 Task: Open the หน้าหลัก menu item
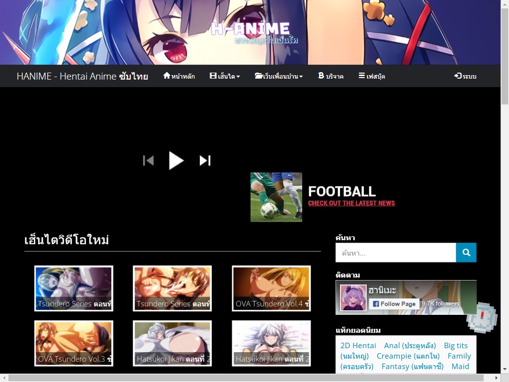coord(183,77)
